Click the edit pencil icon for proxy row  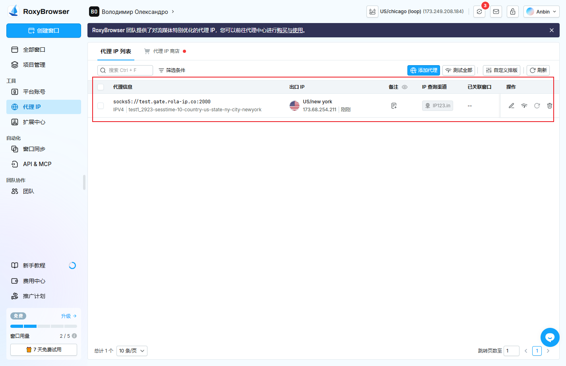[x=512, y=106]
